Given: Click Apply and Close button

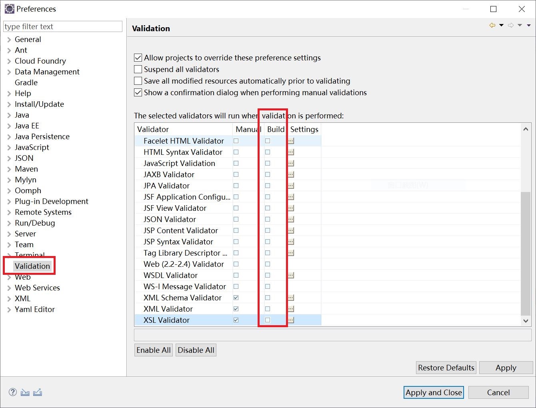Looking at the screenshot, I should (434, 392).
